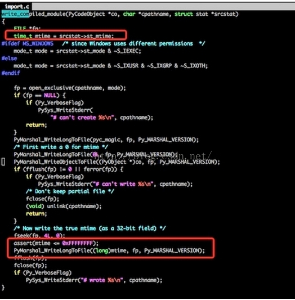Click the first return statement
This screenshot has width=295, height=300.
click(37, 125)
